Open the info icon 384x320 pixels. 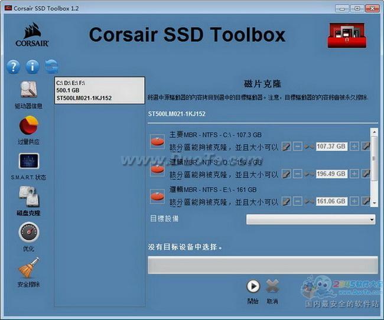point(32,66)
